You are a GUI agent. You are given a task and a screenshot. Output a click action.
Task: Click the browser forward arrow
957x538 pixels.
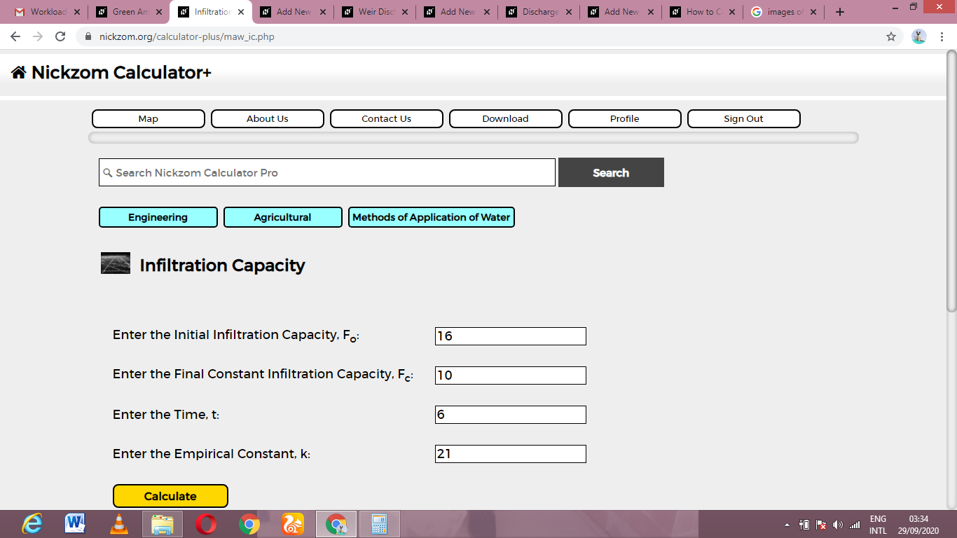click(x=38, y=36)
